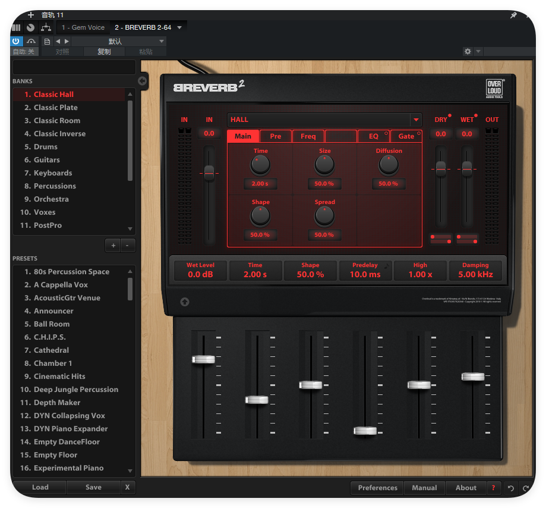Switch to the Freq tab
The height and width of the screenshot is (508, 546).
click(308, 136)
